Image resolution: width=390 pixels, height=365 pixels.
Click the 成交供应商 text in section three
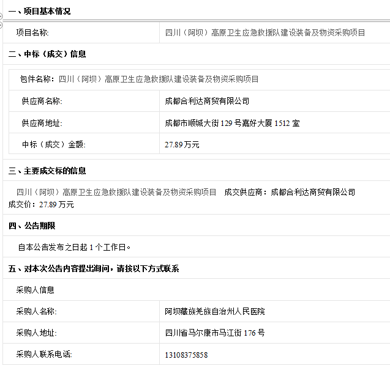(290, 192)
